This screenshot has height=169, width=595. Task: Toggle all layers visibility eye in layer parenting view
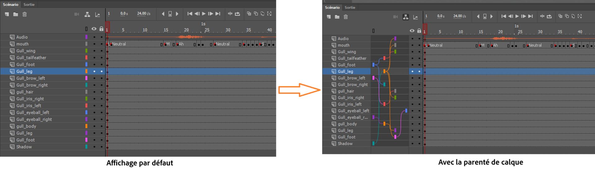[x=412, y=31]
